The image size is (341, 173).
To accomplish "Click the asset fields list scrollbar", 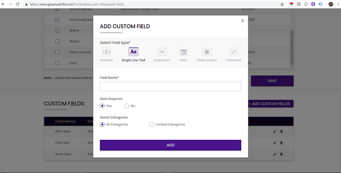I will coord(292,48).
